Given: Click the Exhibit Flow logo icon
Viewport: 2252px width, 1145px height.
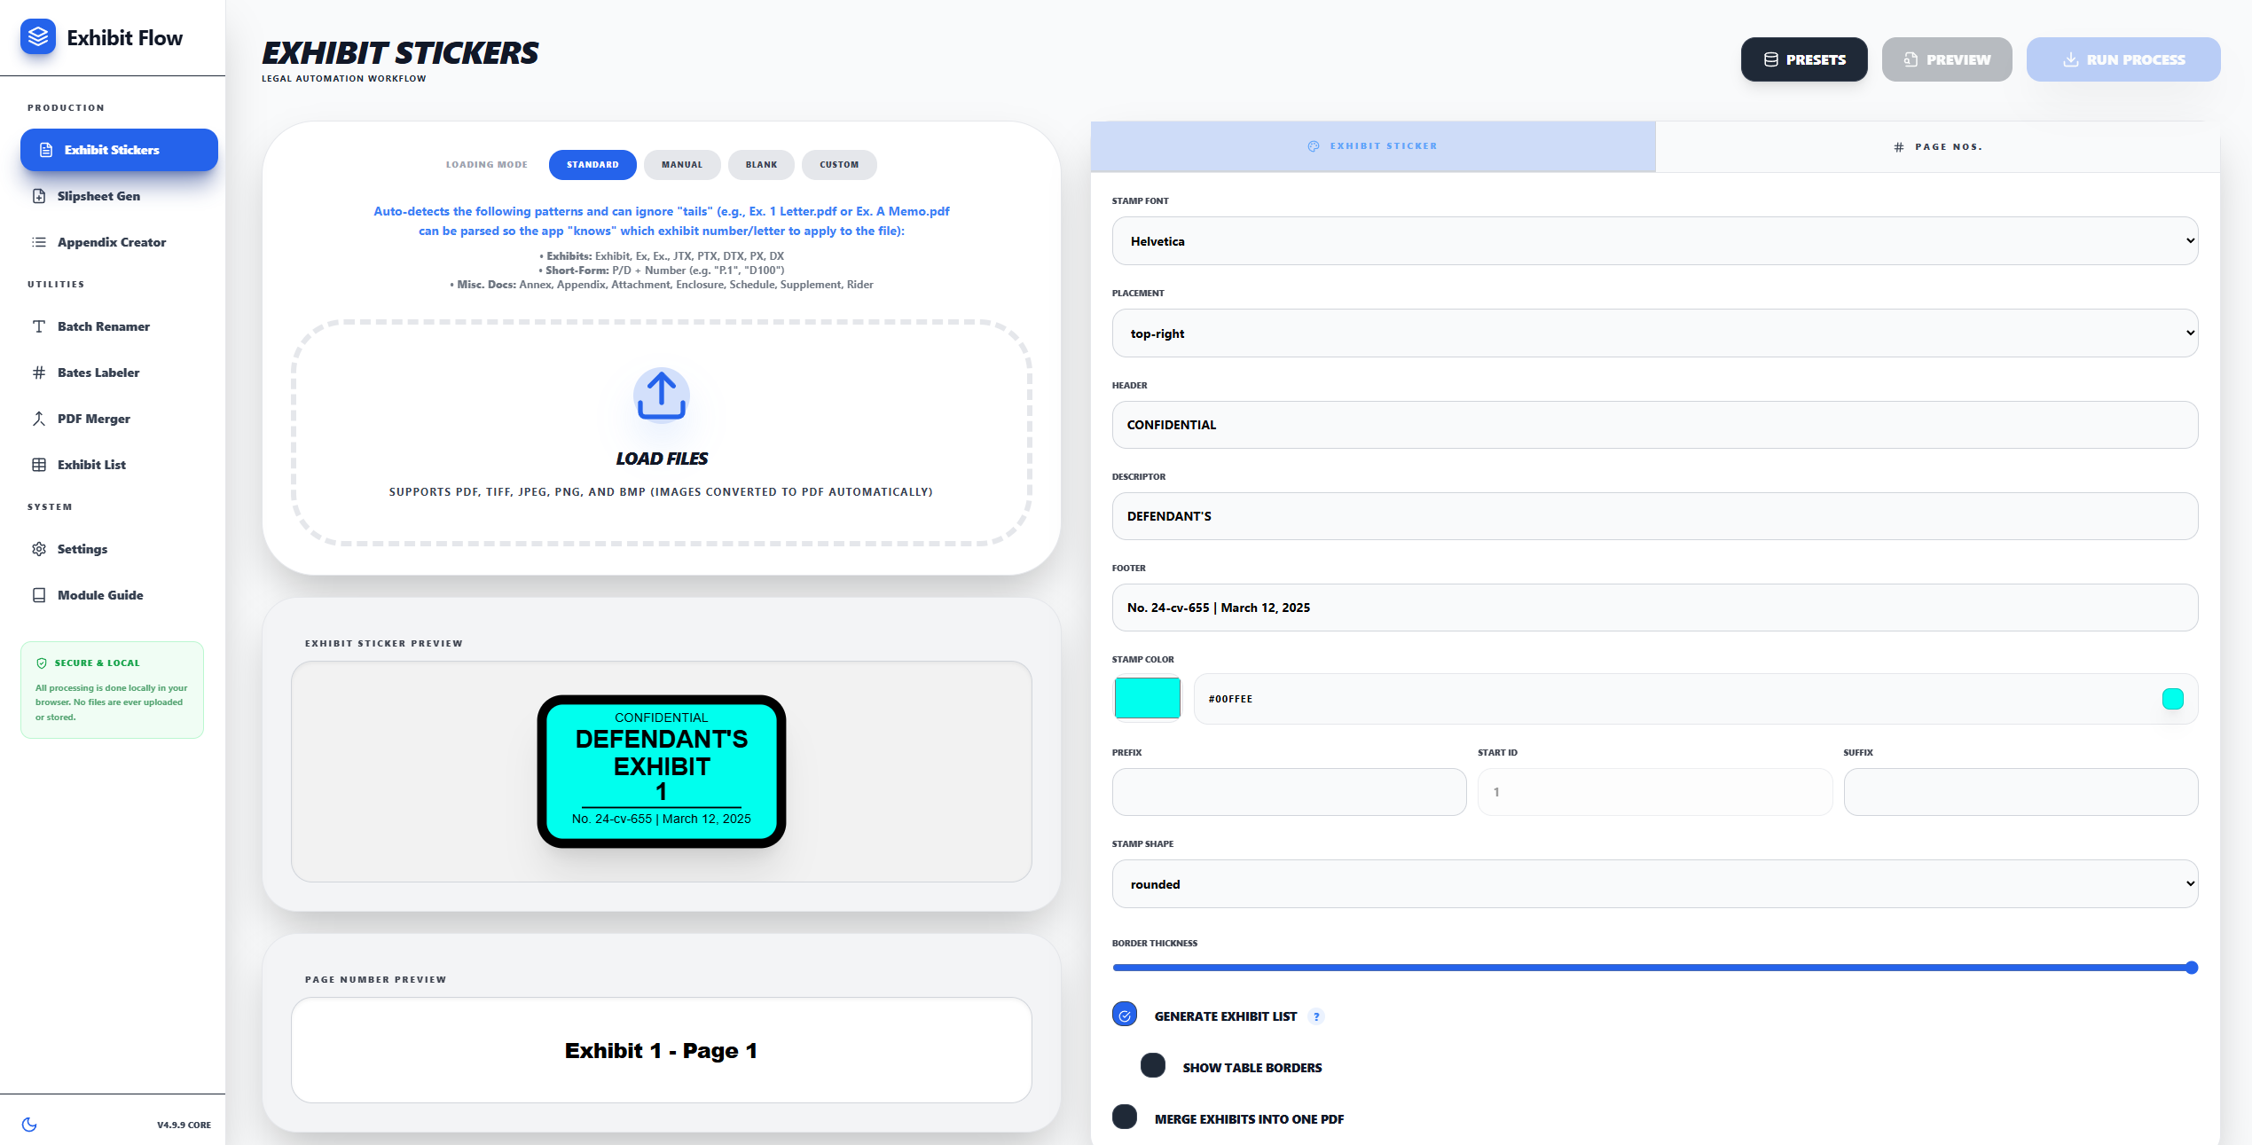Looking at the screenshot, I should 37,37.
